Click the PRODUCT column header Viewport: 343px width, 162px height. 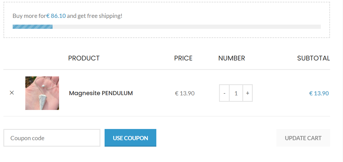[84, 58]
